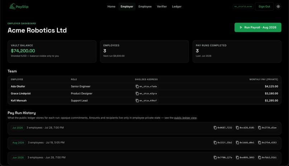Open the Ledger tab

pos(177,6)
